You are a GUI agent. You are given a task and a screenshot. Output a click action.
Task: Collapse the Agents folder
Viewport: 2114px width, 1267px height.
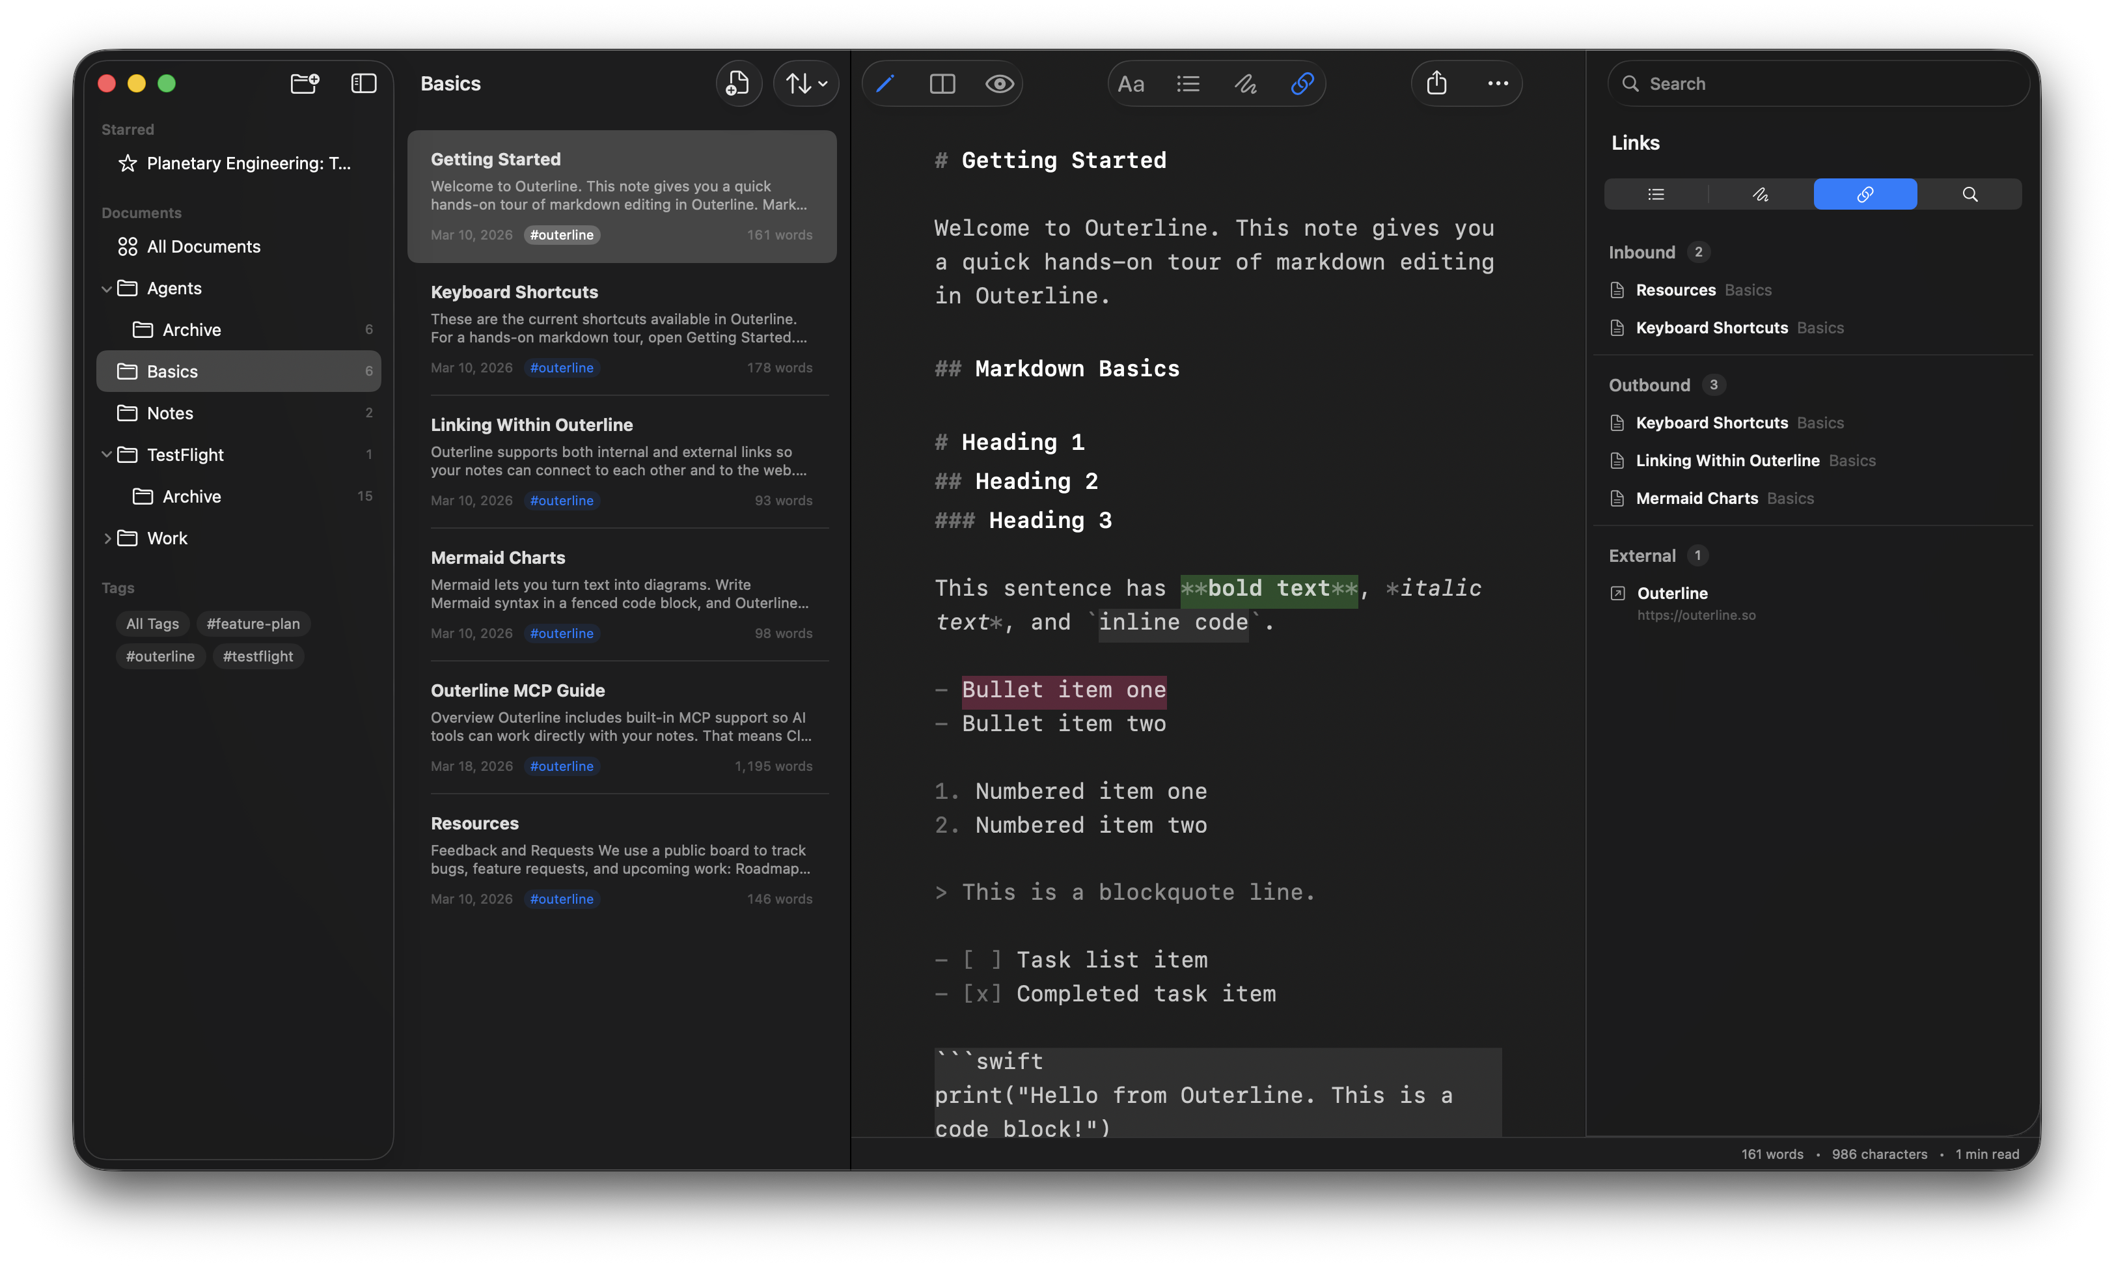pos(107,288)
